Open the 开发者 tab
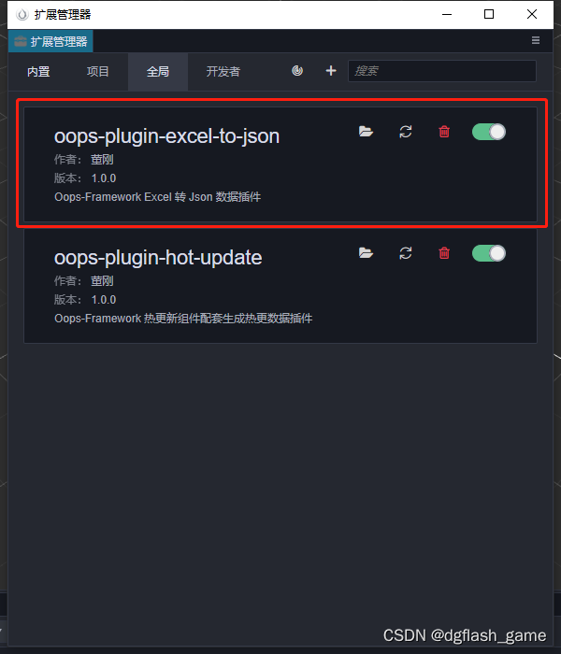Viewport: 561px width, 654px height. pos(223,72)
